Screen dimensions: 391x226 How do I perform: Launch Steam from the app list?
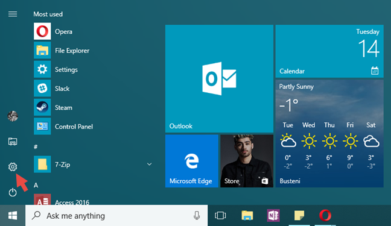click(x=93, y=107)
